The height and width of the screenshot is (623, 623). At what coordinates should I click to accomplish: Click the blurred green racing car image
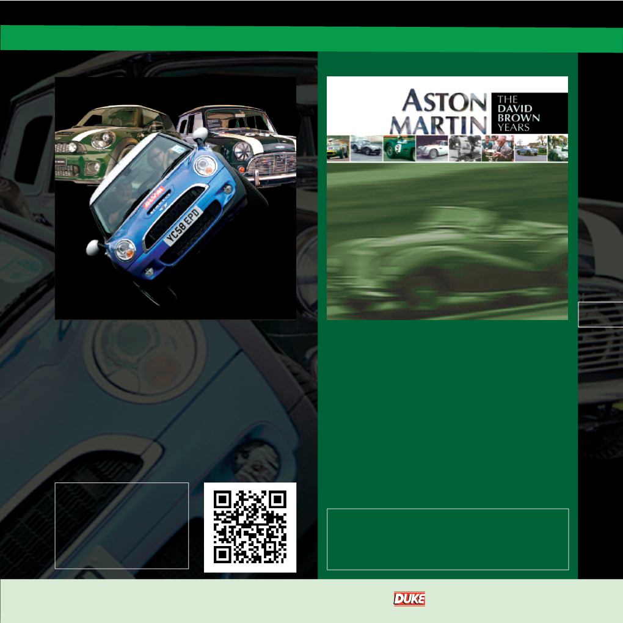(447, 241)
